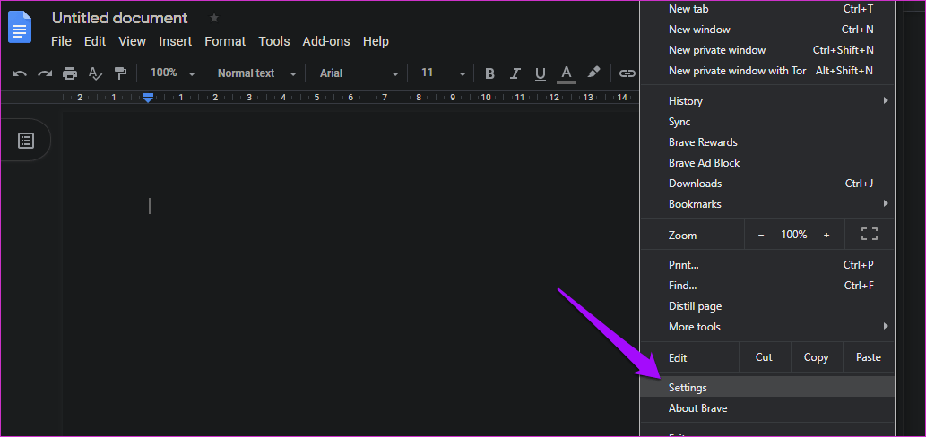Click the print icon in toolbar
This screenshot has width=926, height=437.
click(69, 73)
